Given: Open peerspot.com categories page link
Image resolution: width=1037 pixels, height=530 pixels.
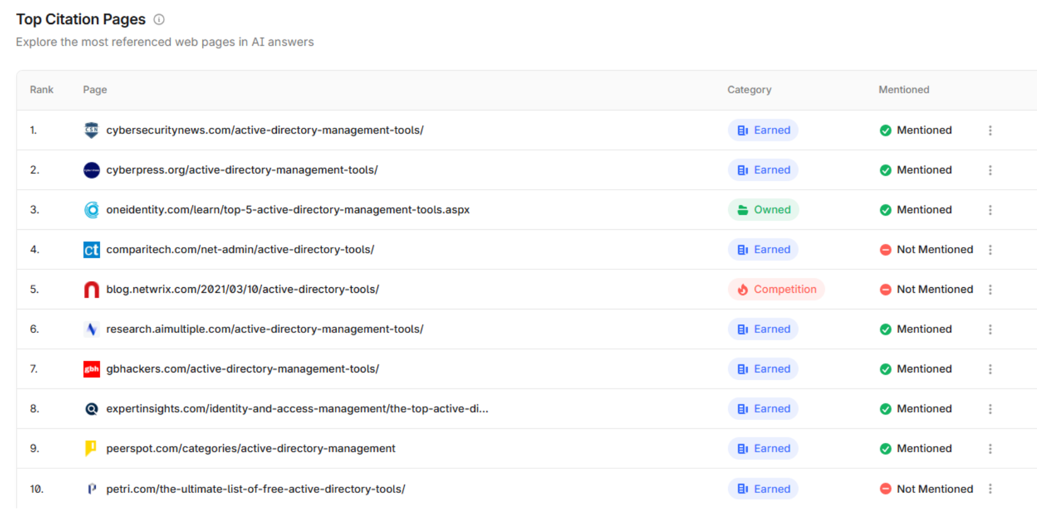Looking at the screenshot, I should click(250, 448).
